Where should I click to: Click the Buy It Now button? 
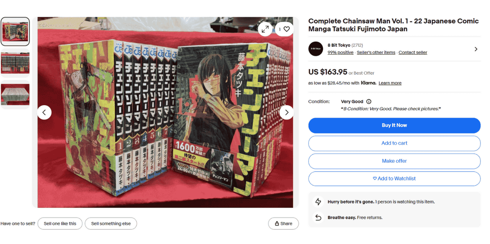coord(394,125)
